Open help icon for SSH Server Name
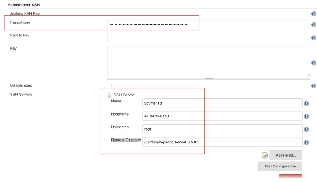Screen dimensions: 317x182 coord(306,103)
